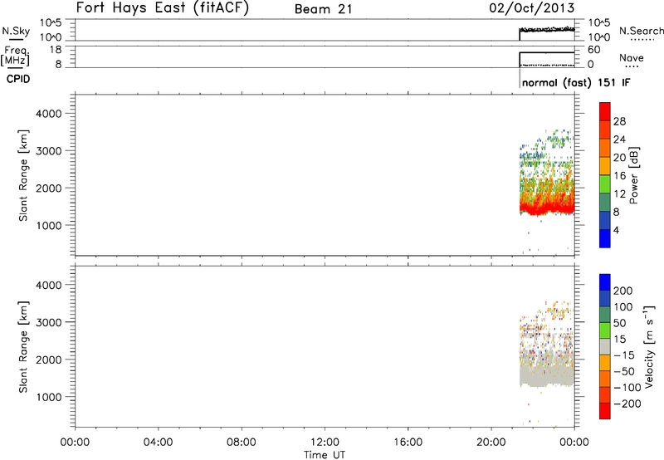
Task: Click the '60' Nave axis tick
Action: click(593, 50)
